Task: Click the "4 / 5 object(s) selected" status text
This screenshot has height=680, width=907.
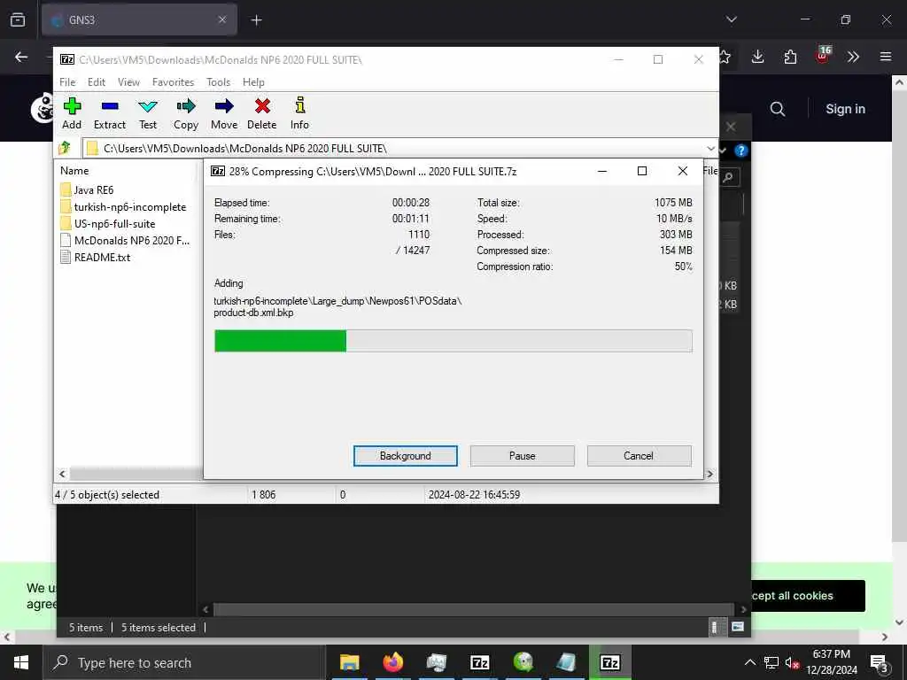Action: click(x=107, y=495)
